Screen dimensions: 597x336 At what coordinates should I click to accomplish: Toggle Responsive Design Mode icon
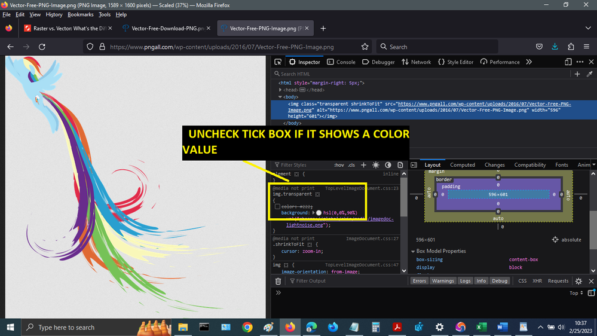click(568, 62)
